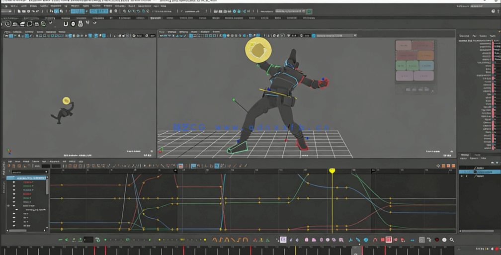
Task: Click the magnifier search icon in bottom toolbar
Action: [x=452, y=240]
